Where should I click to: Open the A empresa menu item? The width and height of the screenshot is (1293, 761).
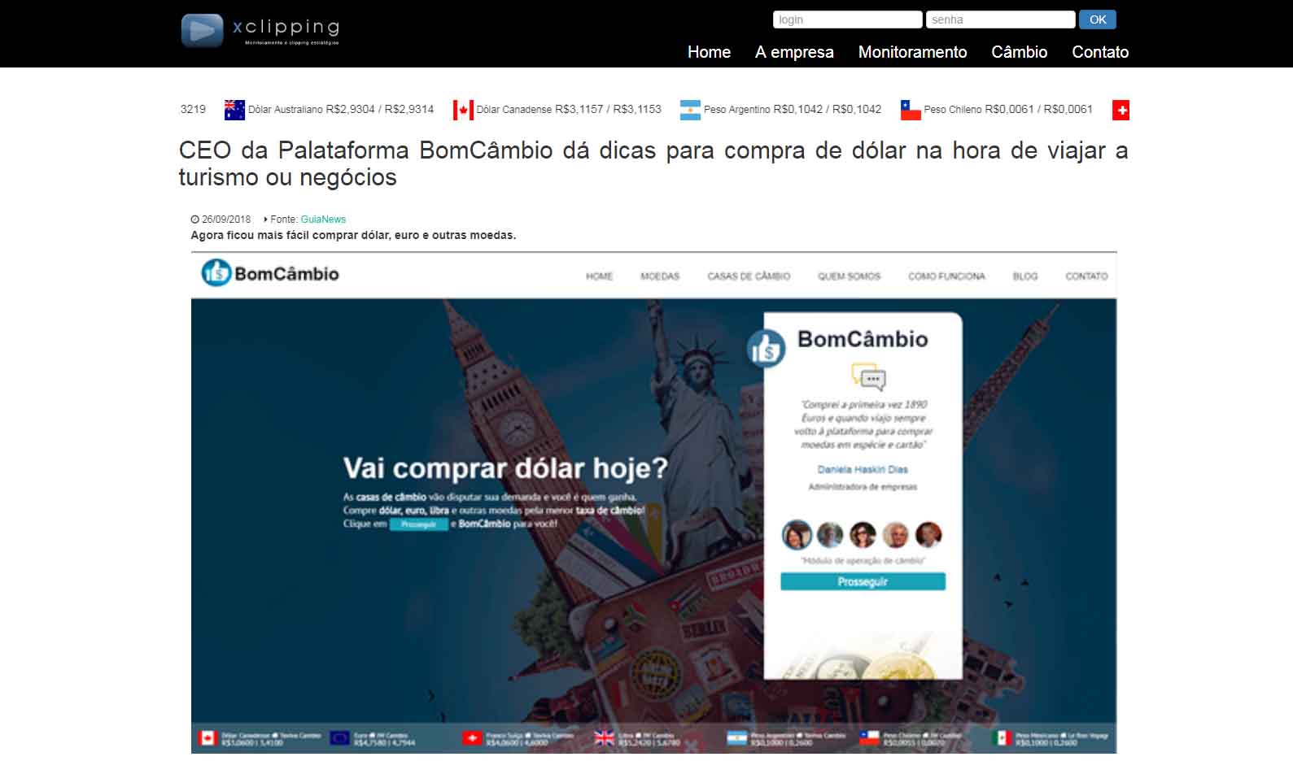tap(794, 52)
